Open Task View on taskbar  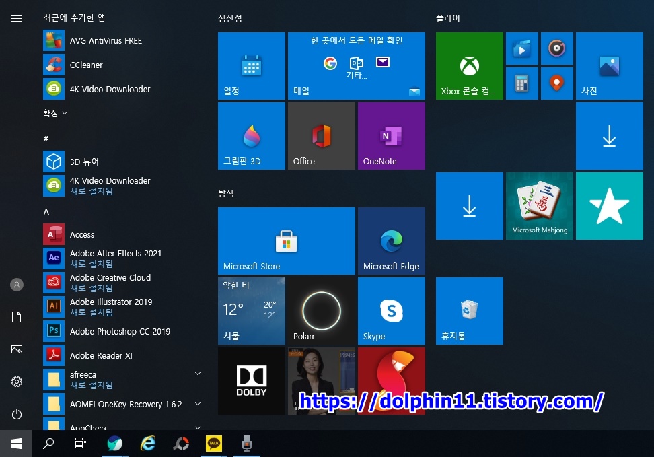coord(81,444)
